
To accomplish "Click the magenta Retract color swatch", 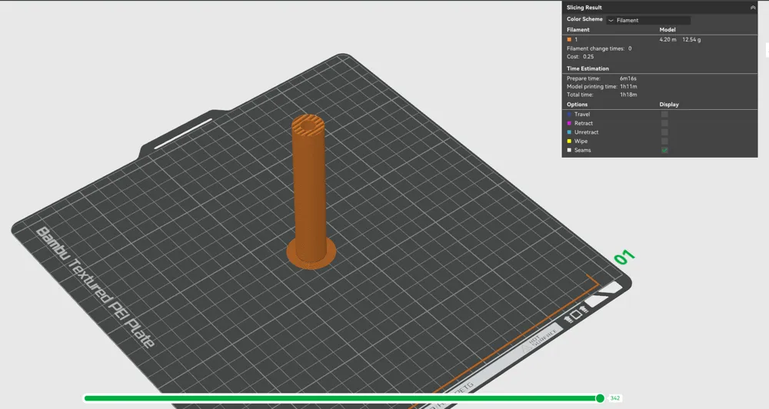I will (569, 123).
